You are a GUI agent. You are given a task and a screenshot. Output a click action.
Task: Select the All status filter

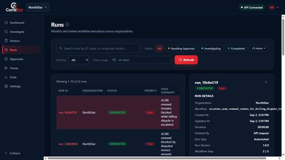pyautogui.click(x=159, y=48)
